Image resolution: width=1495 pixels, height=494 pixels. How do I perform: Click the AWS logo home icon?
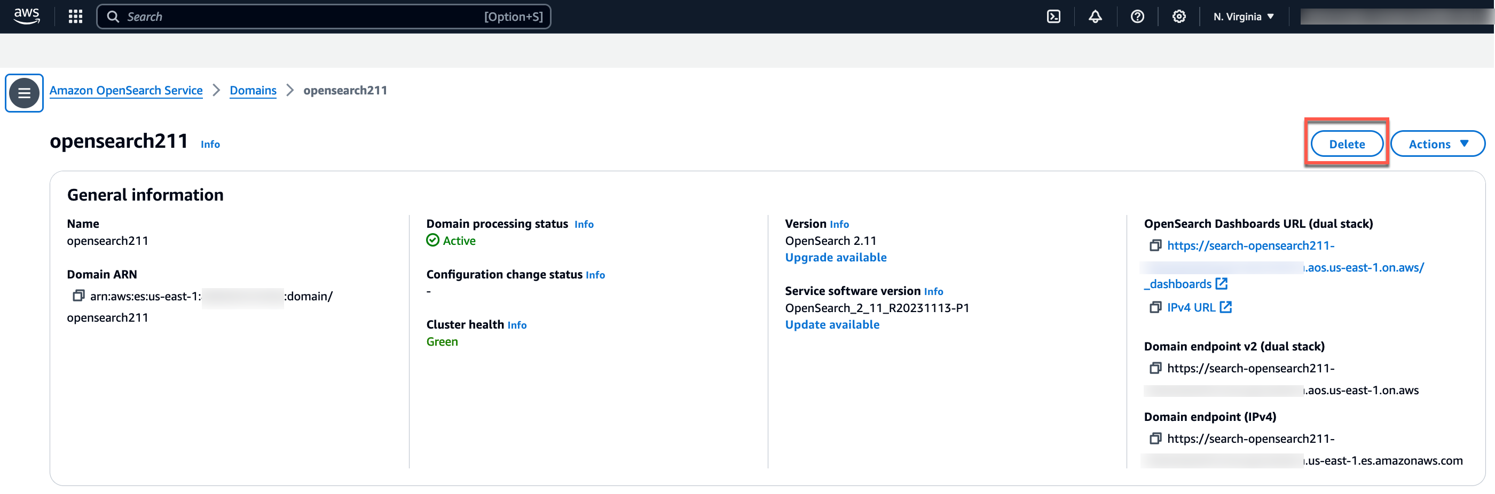click(x=27, y=16)
